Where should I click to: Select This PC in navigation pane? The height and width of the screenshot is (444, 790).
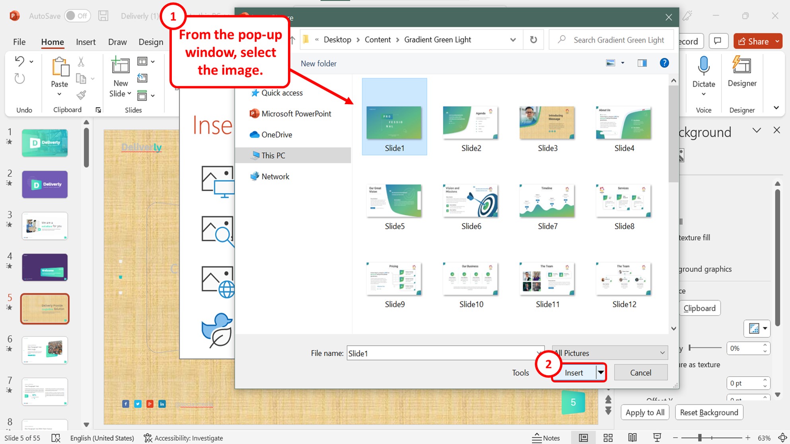click(x=294, y=155)
